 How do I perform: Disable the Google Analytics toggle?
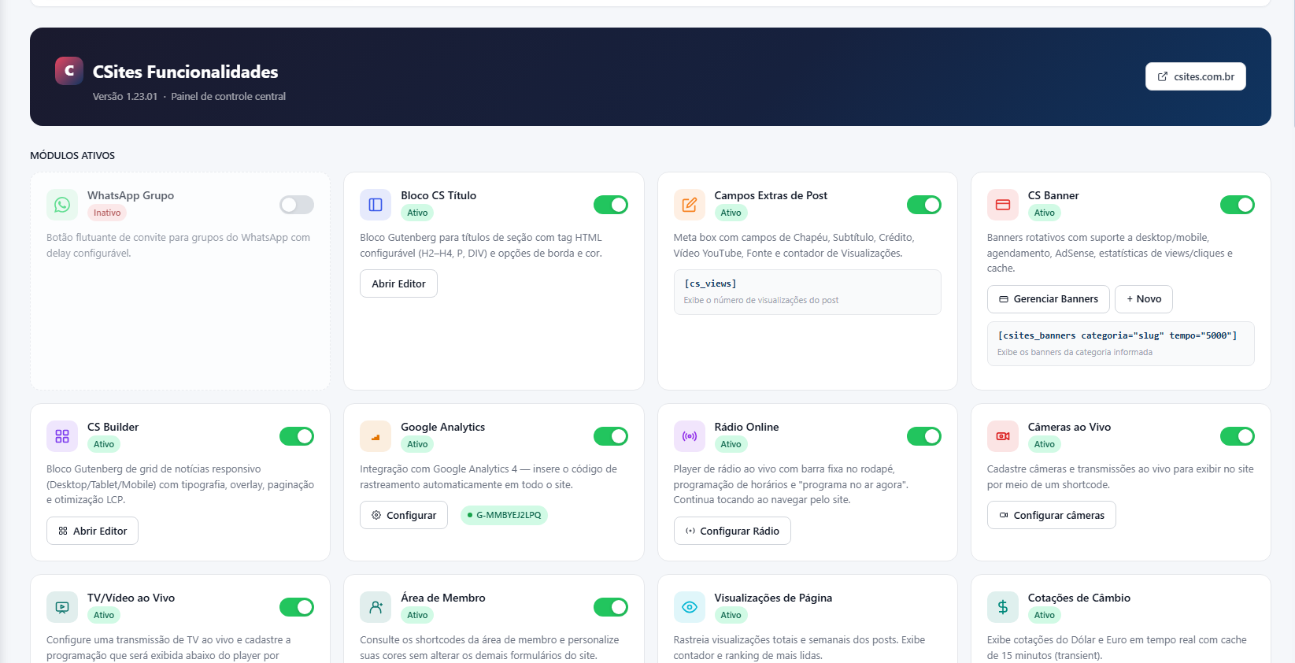tap(611, 436)
